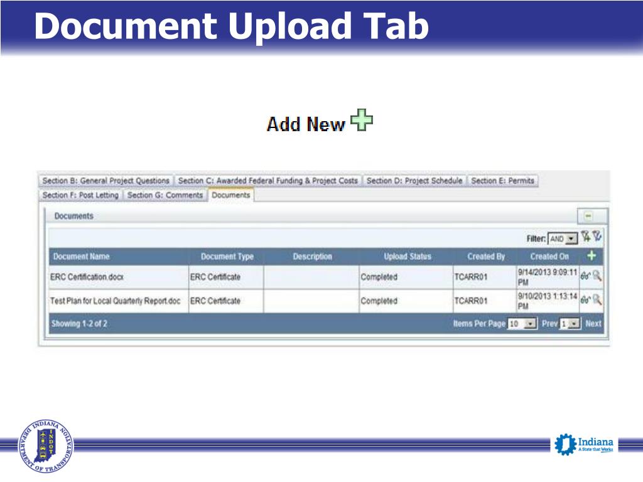Viewport: 643px width, 482px height.
Task: Open magnifier icon for Test Plan row
Action: 597,299
